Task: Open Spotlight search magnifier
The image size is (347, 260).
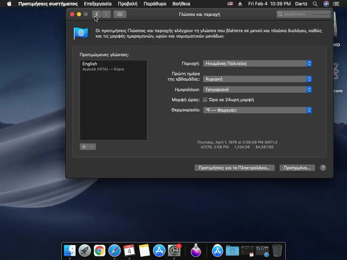Action: [315, 4]
